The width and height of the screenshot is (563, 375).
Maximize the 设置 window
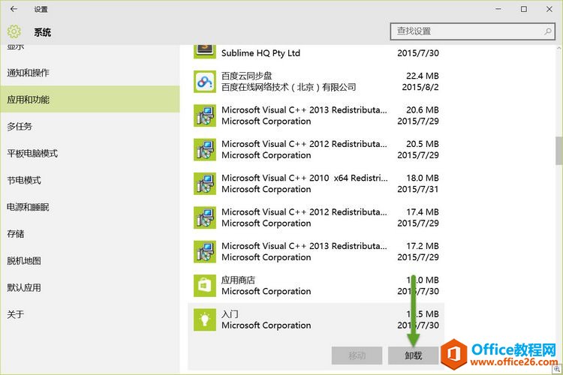click(x=524, y=9)
